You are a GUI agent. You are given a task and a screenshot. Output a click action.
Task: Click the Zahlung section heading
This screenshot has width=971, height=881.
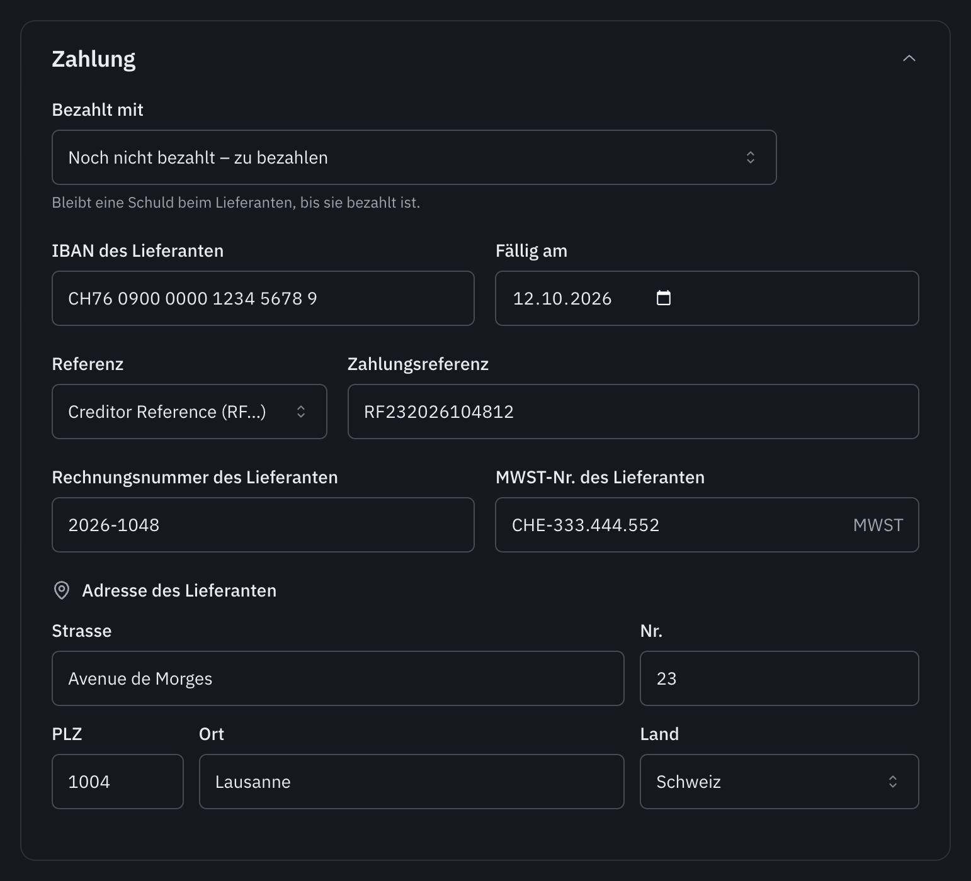click(94, 59)
